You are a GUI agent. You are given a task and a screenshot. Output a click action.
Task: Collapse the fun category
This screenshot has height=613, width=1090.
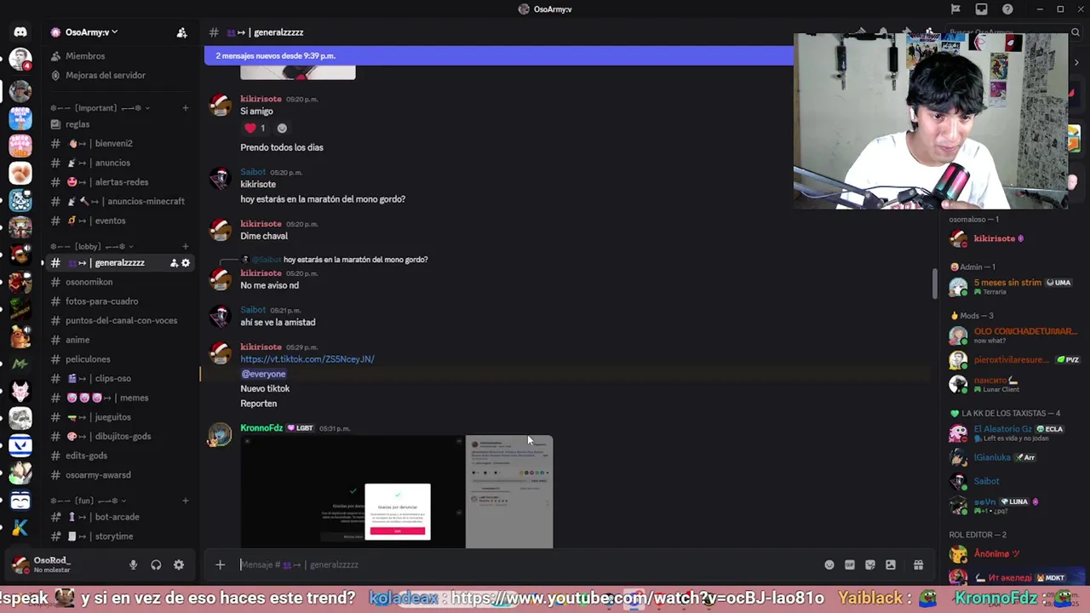(x=89, y=501)
